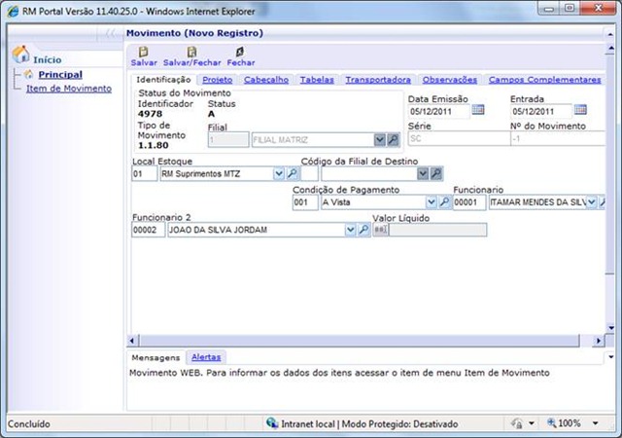Click the Início home icon
Screen dimensions: 622x438
coord(20,55)
